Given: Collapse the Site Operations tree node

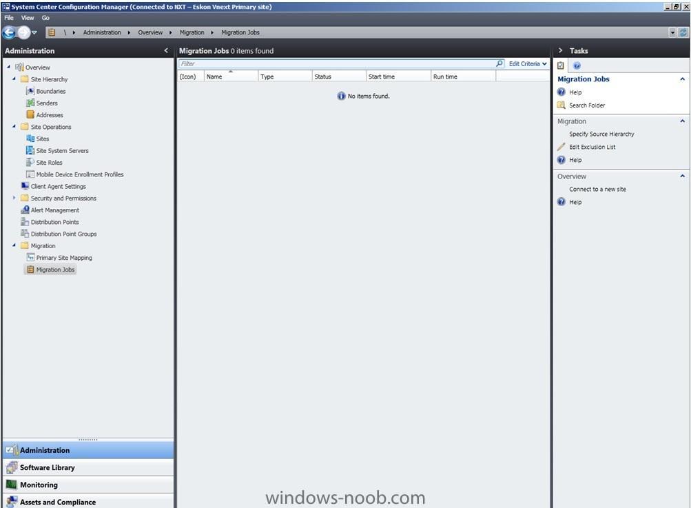Looking at the screenshot, I should (x=14, y=127).
